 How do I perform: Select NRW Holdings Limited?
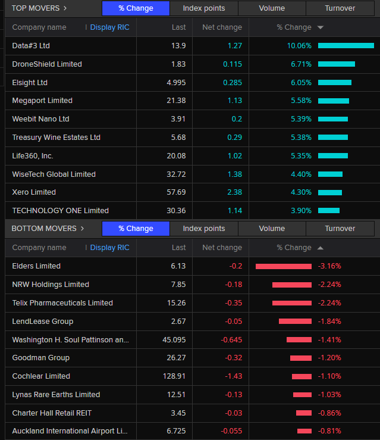(x=51, y=285)
